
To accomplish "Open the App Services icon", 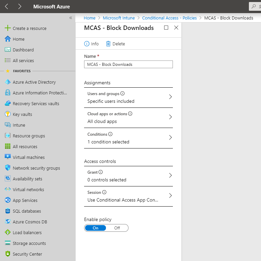I will [8, 200].
